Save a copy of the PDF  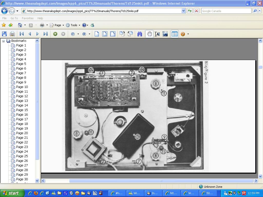pos(4,34)
